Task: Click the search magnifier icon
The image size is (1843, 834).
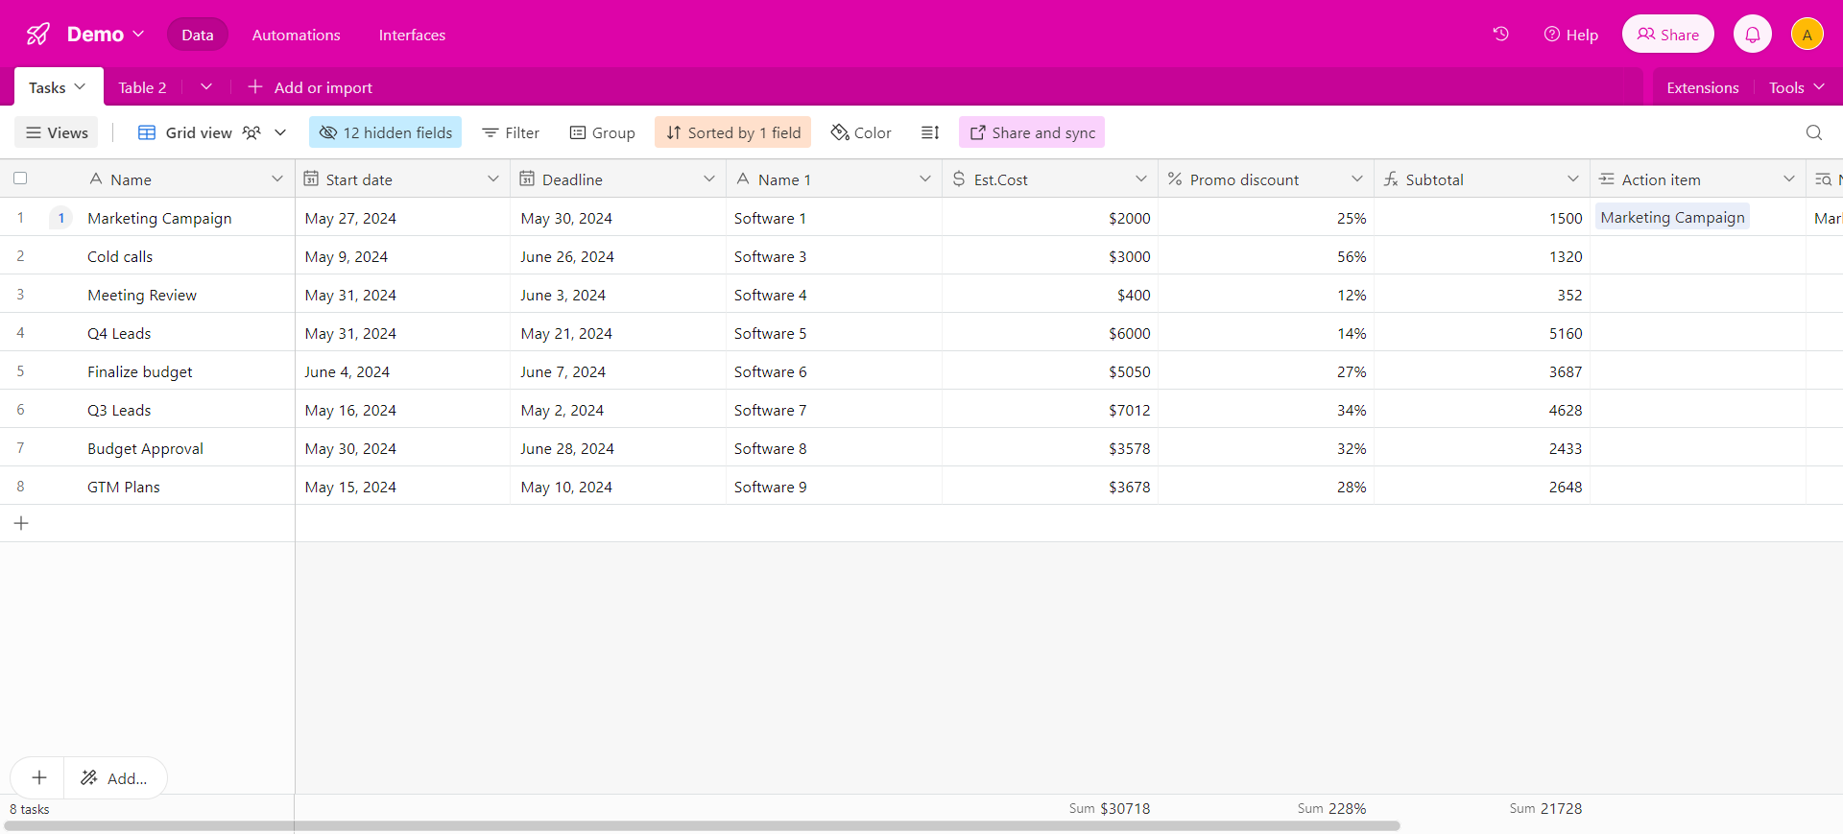Action: click(1813, 132)
